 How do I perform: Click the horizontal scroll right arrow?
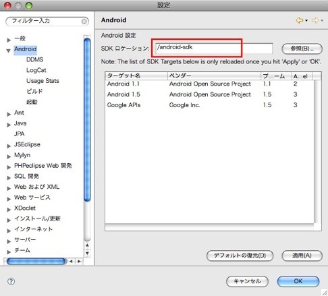[x=79, y=261]
